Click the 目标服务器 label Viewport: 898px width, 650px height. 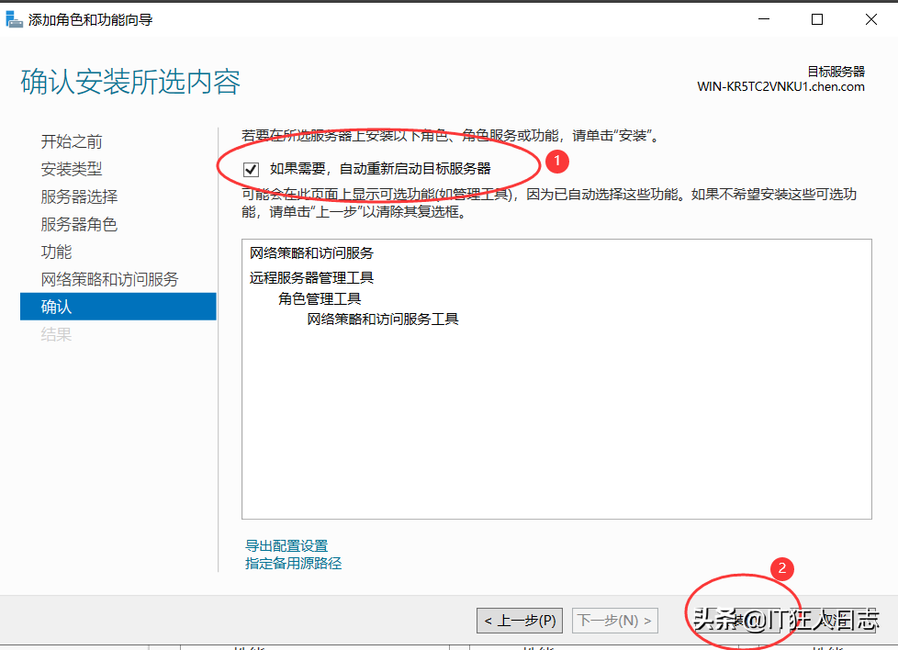coord(836,72)
